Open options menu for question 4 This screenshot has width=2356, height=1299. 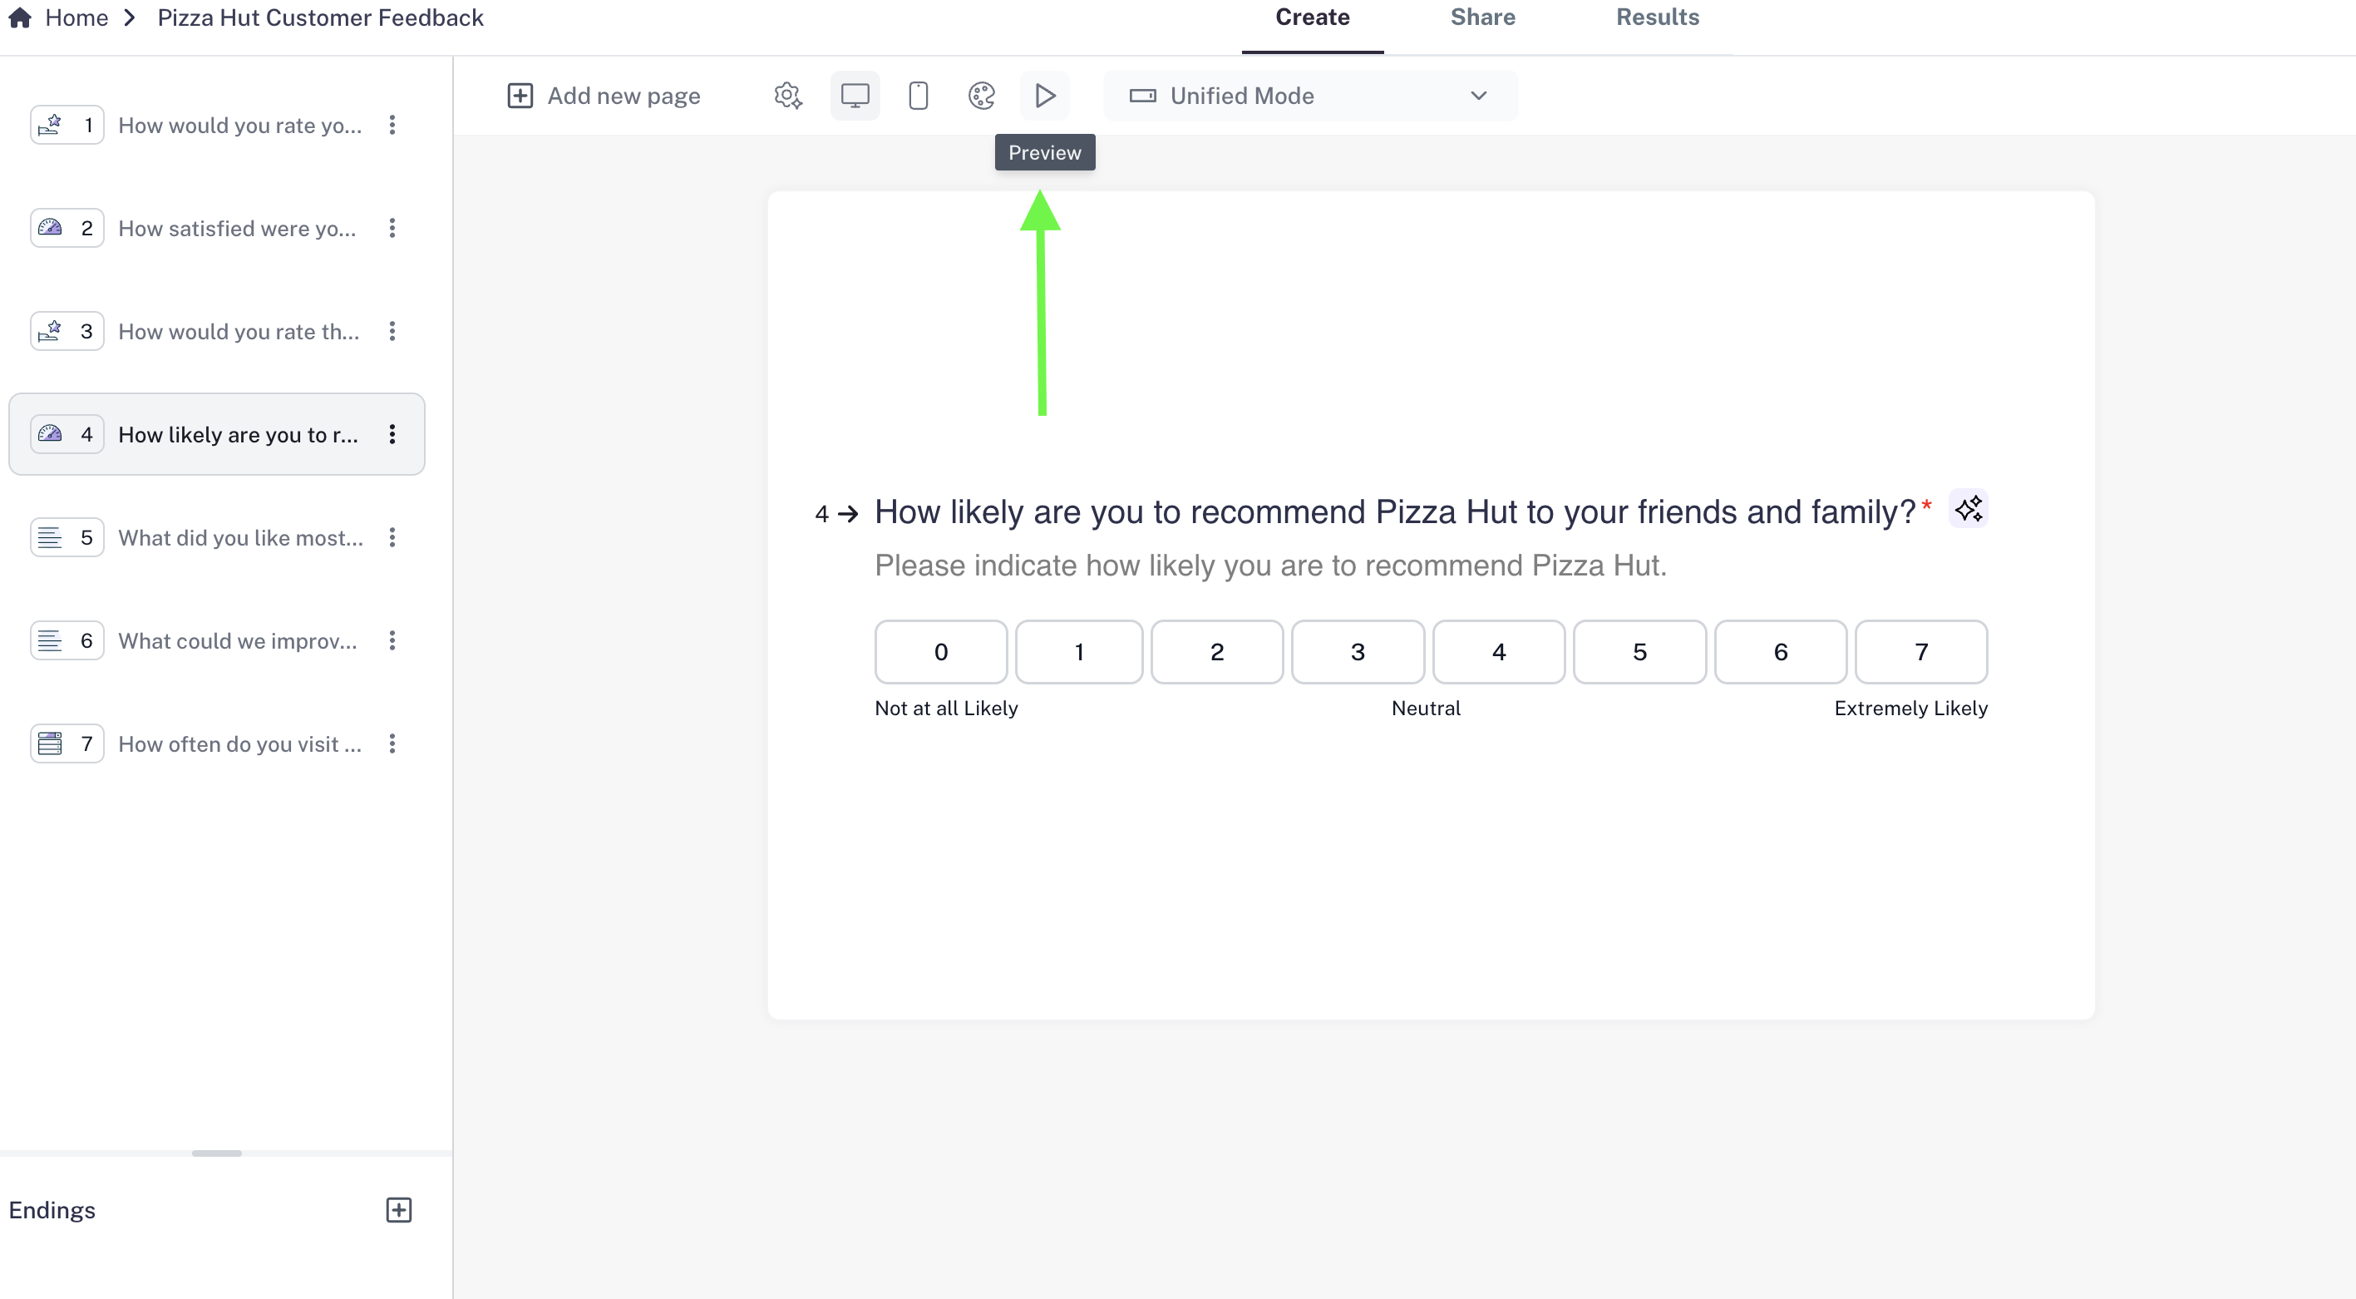click(392, 434)
